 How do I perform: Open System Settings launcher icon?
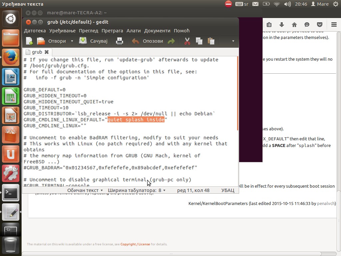coord(11,173)
